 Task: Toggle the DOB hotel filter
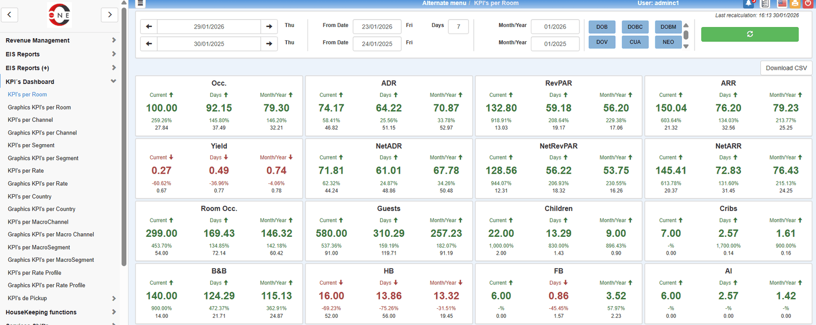click(602, 27)
